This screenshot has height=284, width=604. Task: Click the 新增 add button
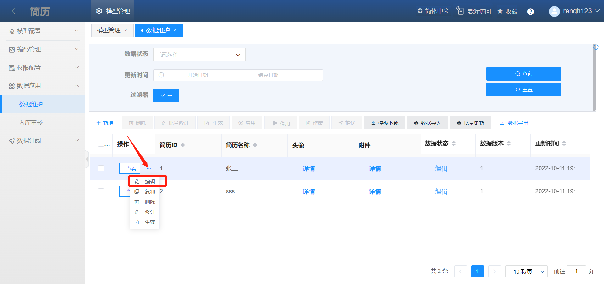click(x=104, y=123)
